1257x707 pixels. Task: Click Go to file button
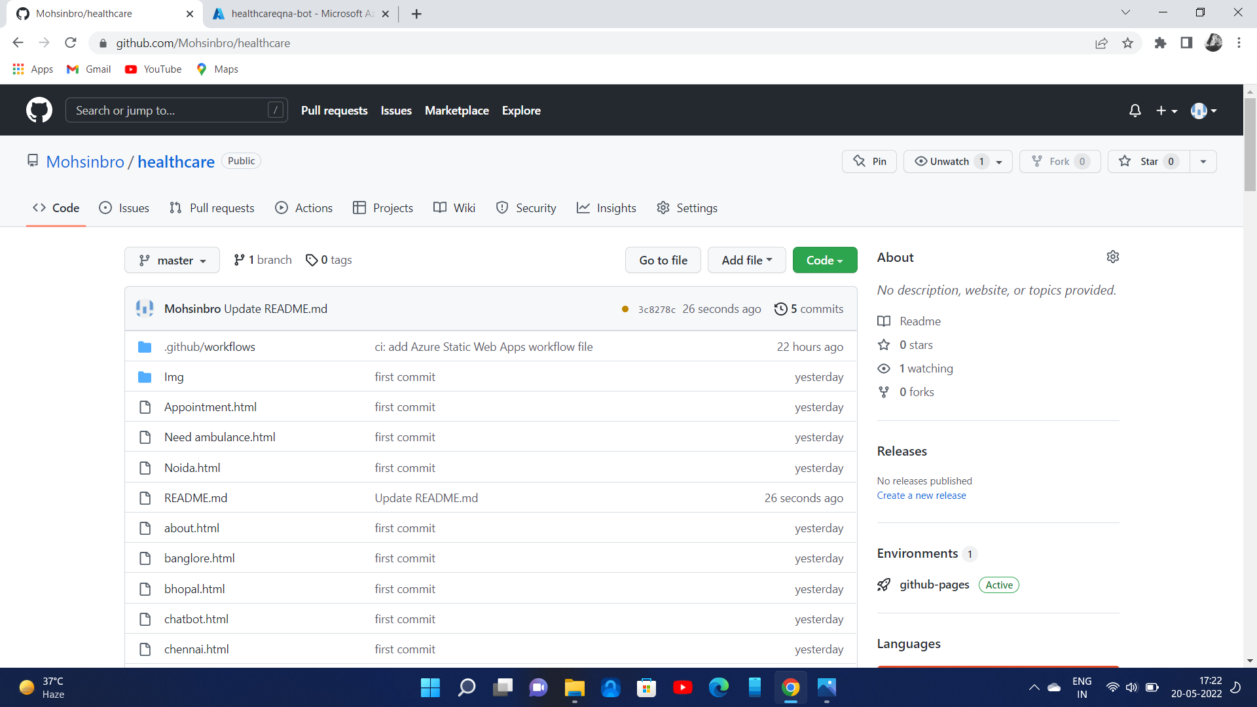[x=663, y=261]
